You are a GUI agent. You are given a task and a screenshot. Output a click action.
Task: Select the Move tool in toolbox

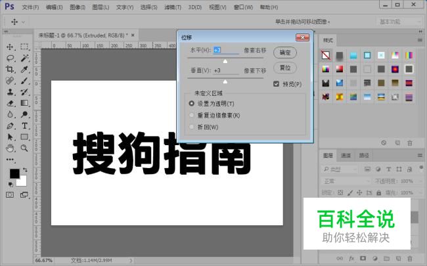(10, 47)
